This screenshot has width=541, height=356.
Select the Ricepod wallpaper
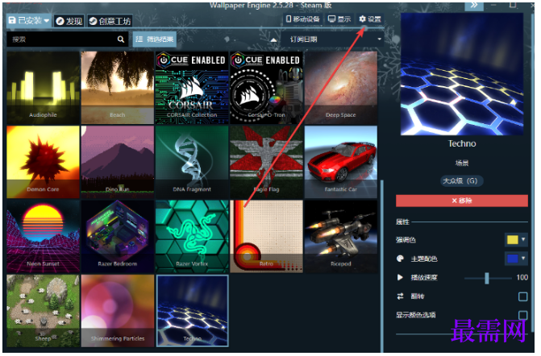click(x=341, y=237)
